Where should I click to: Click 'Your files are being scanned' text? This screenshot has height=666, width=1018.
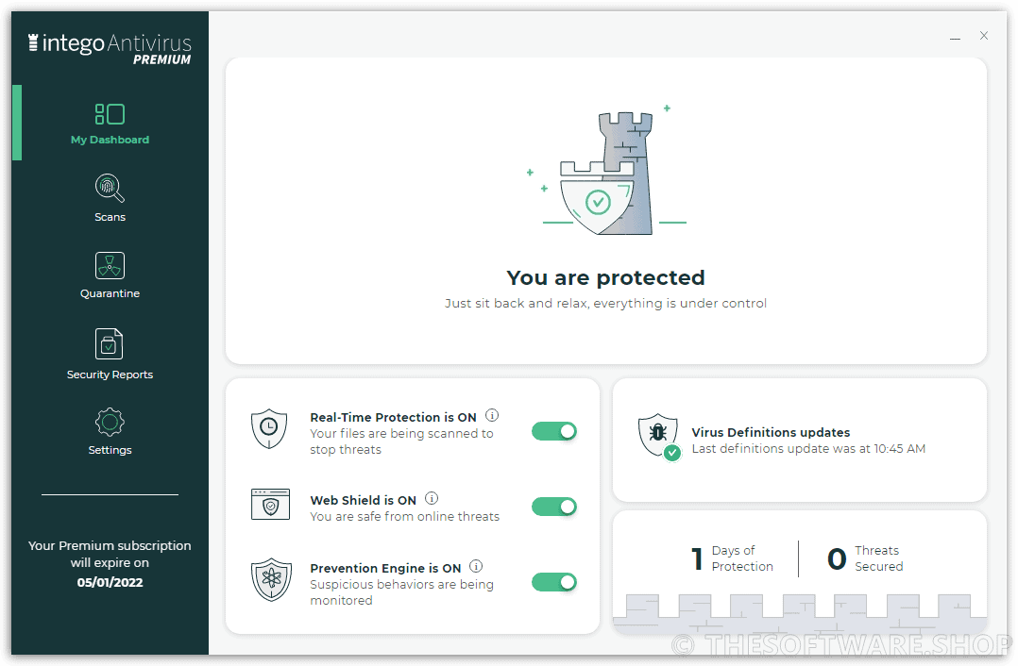[401, 441]
